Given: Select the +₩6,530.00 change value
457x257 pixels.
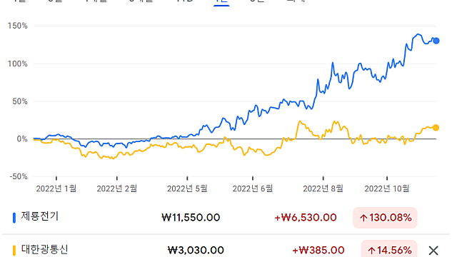Looking at the screenshot, I should pyautogui.click(x=306, y=218).
